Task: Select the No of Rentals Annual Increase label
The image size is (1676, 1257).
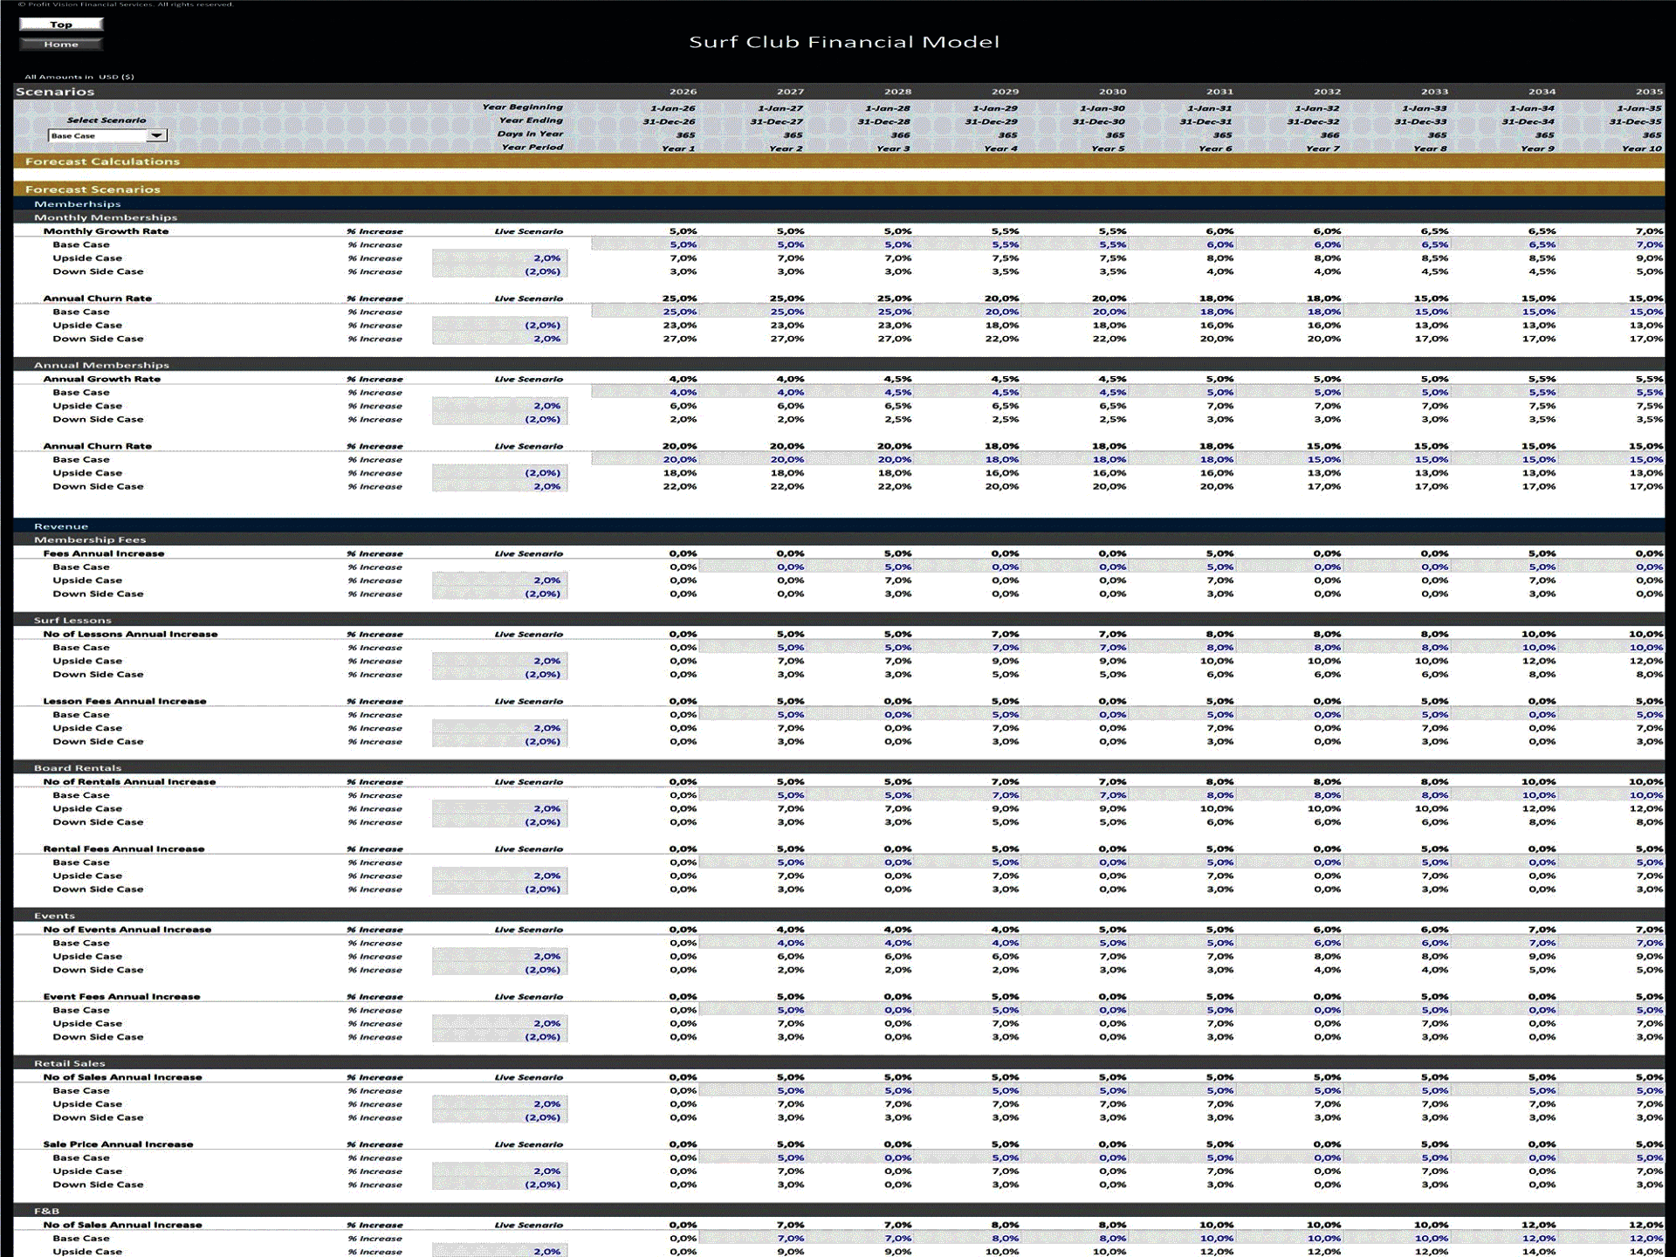Action: [x=129, y=782]
